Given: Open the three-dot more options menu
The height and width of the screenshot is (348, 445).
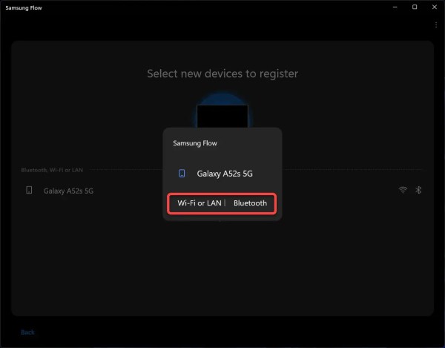Looking at the screenshot, I should 436,25.
